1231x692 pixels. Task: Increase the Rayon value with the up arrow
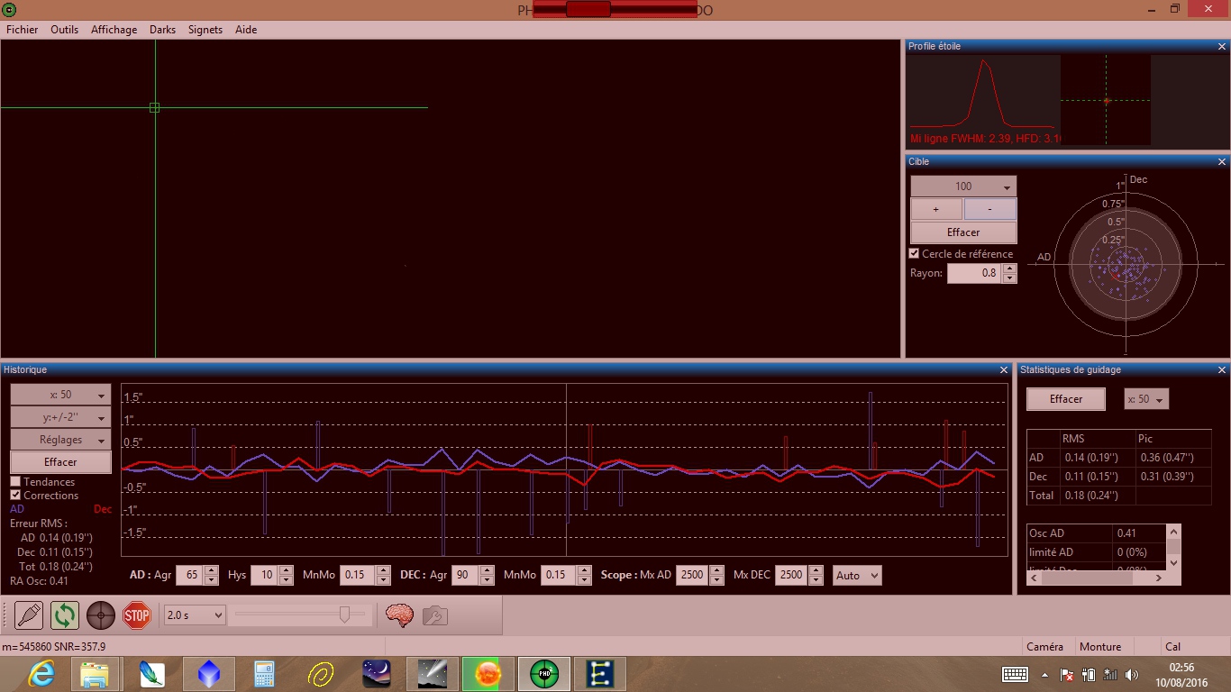click(x=1009, y=268)
